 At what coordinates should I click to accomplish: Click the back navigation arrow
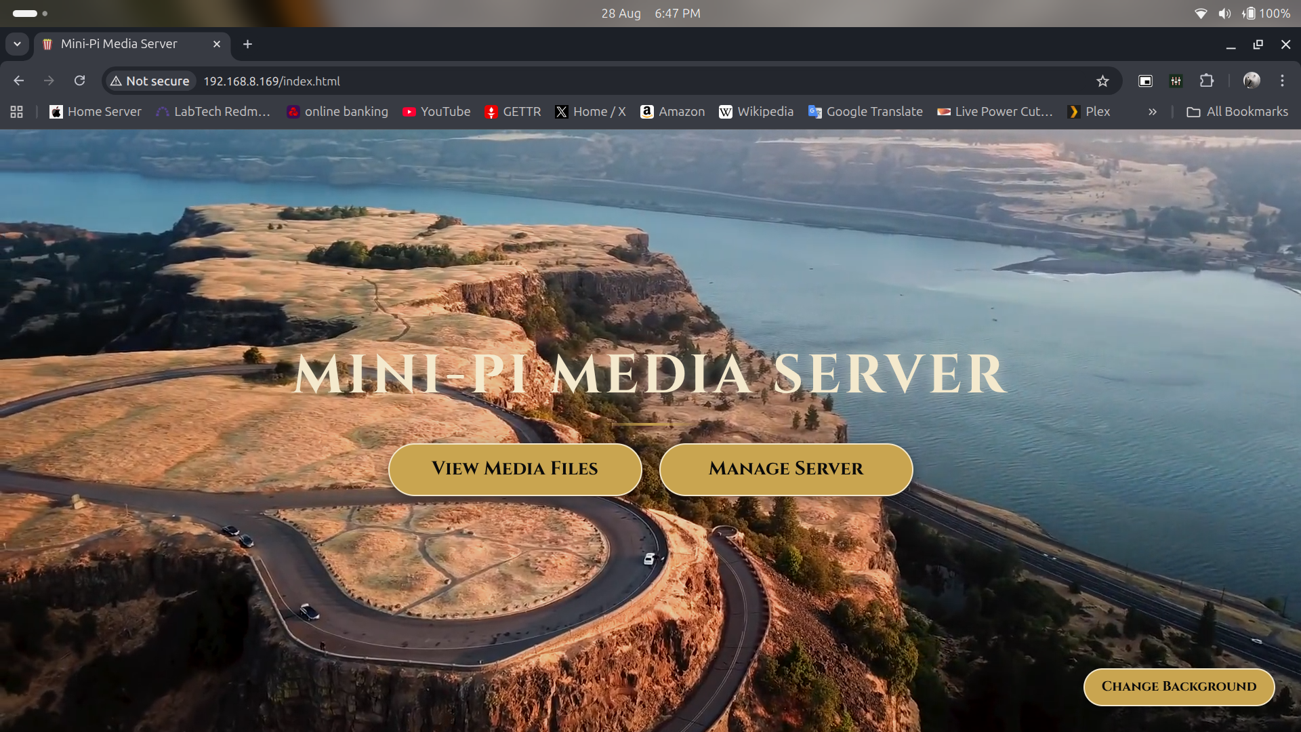tap(18, 81)
